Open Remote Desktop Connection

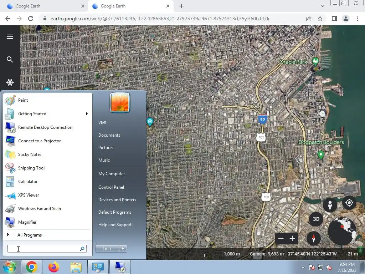47,127
